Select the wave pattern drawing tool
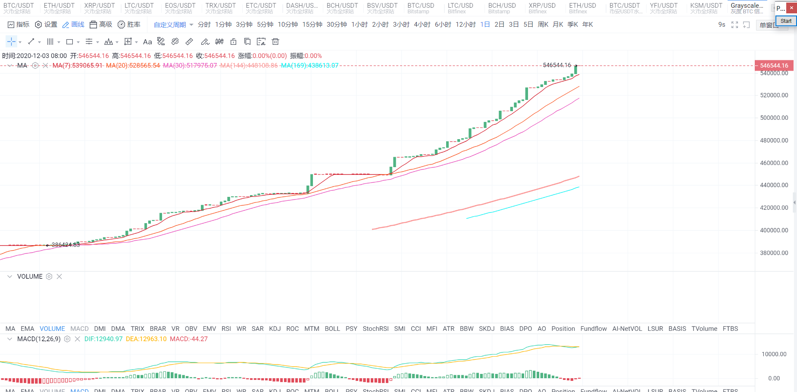Screen dimensions: 797x392 (x=109, y=42)
